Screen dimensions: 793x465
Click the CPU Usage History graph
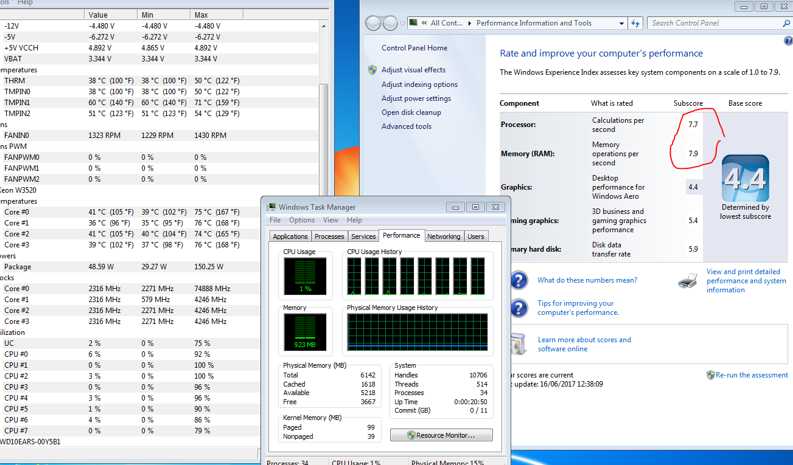tap(416, 277)
